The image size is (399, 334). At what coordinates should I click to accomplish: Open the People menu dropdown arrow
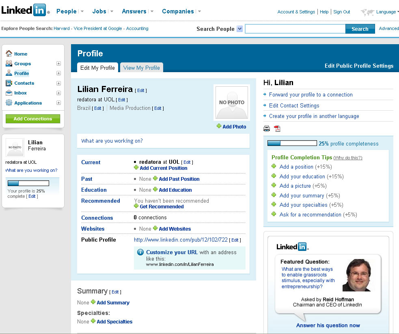click(82, 11)
